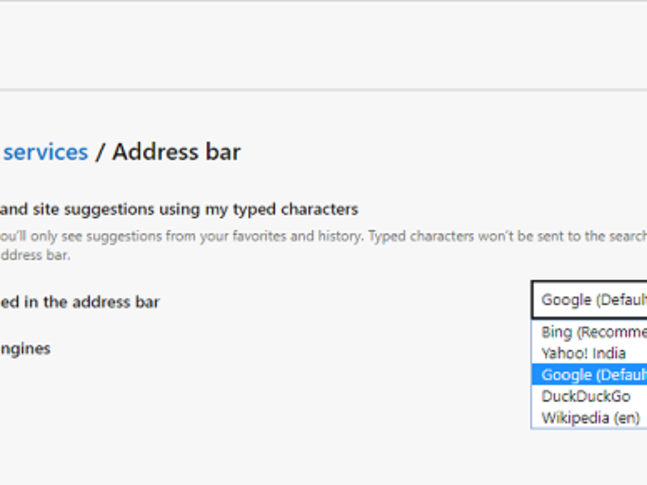Choose Yahoo! India search engine
The width and height of the screenshot is (647, 485).
coord(589,354)
